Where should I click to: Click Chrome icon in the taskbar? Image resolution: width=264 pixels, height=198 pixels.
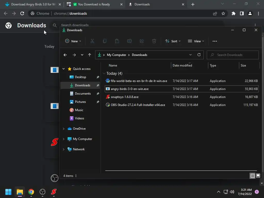tap(31, 192)
